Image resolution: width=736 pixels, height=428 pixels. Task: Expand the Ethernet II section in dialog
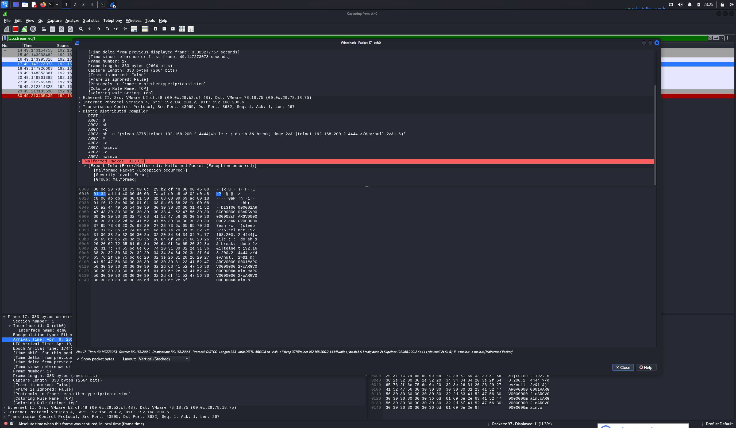(79, 98)
